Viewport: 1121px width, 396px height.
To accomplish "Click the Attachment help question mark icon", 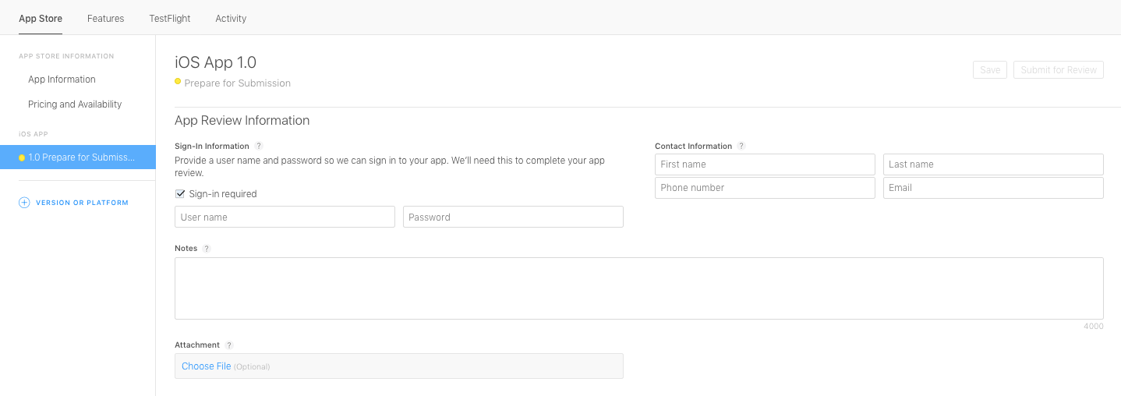I will 229,345.
